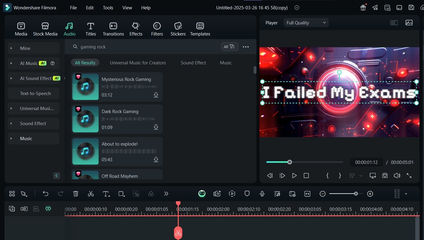Open the View menu
Viewport: 424px width, 240px height.
pos(127,8)
